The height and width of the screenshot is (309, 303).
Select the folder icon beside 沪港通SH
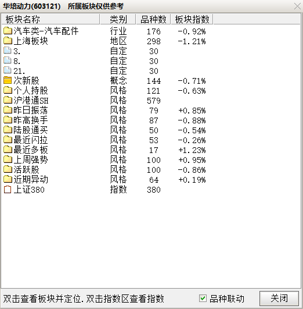click(8, 100)
